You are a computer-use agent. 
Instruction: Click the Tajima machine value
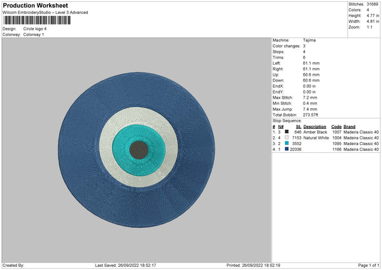[x=309, y=40]
